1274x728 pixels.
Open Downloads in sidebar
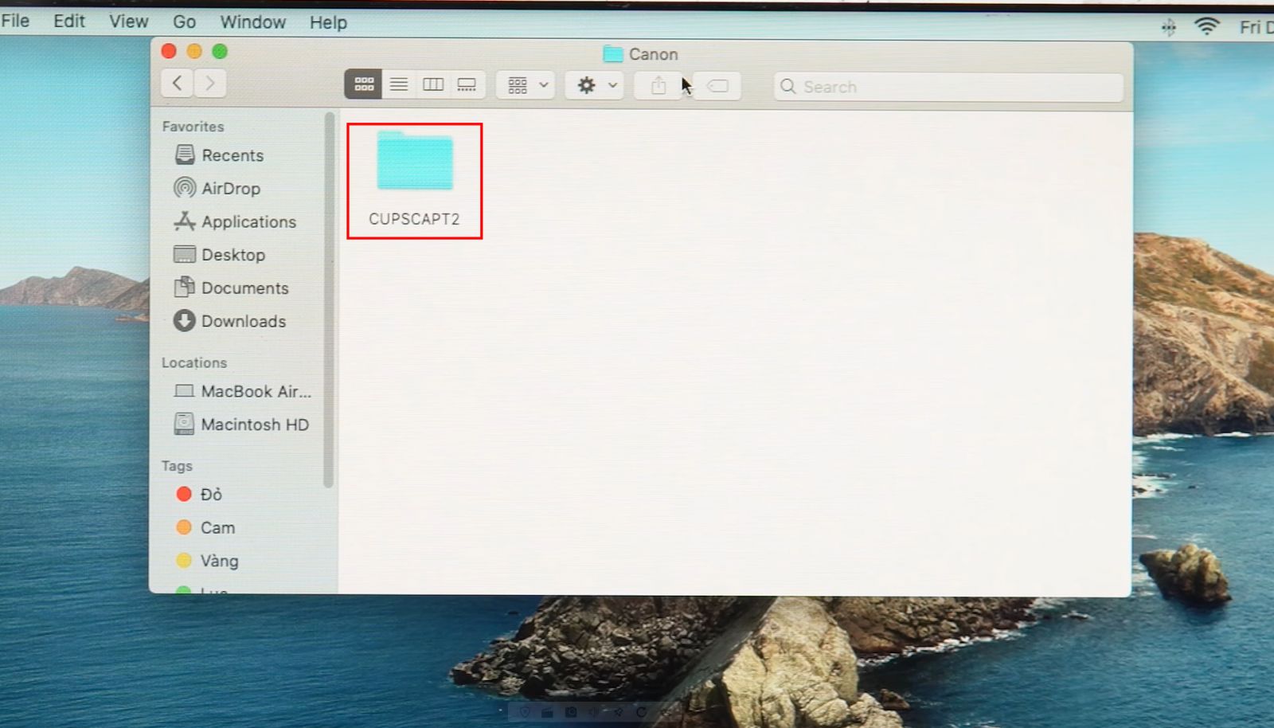click(x=242, y=321)
